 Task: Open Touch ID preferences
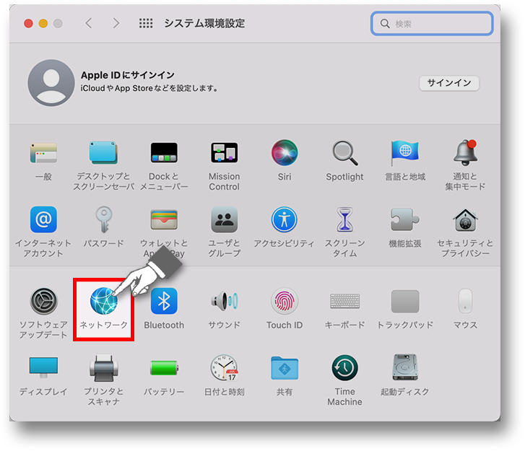285,301
